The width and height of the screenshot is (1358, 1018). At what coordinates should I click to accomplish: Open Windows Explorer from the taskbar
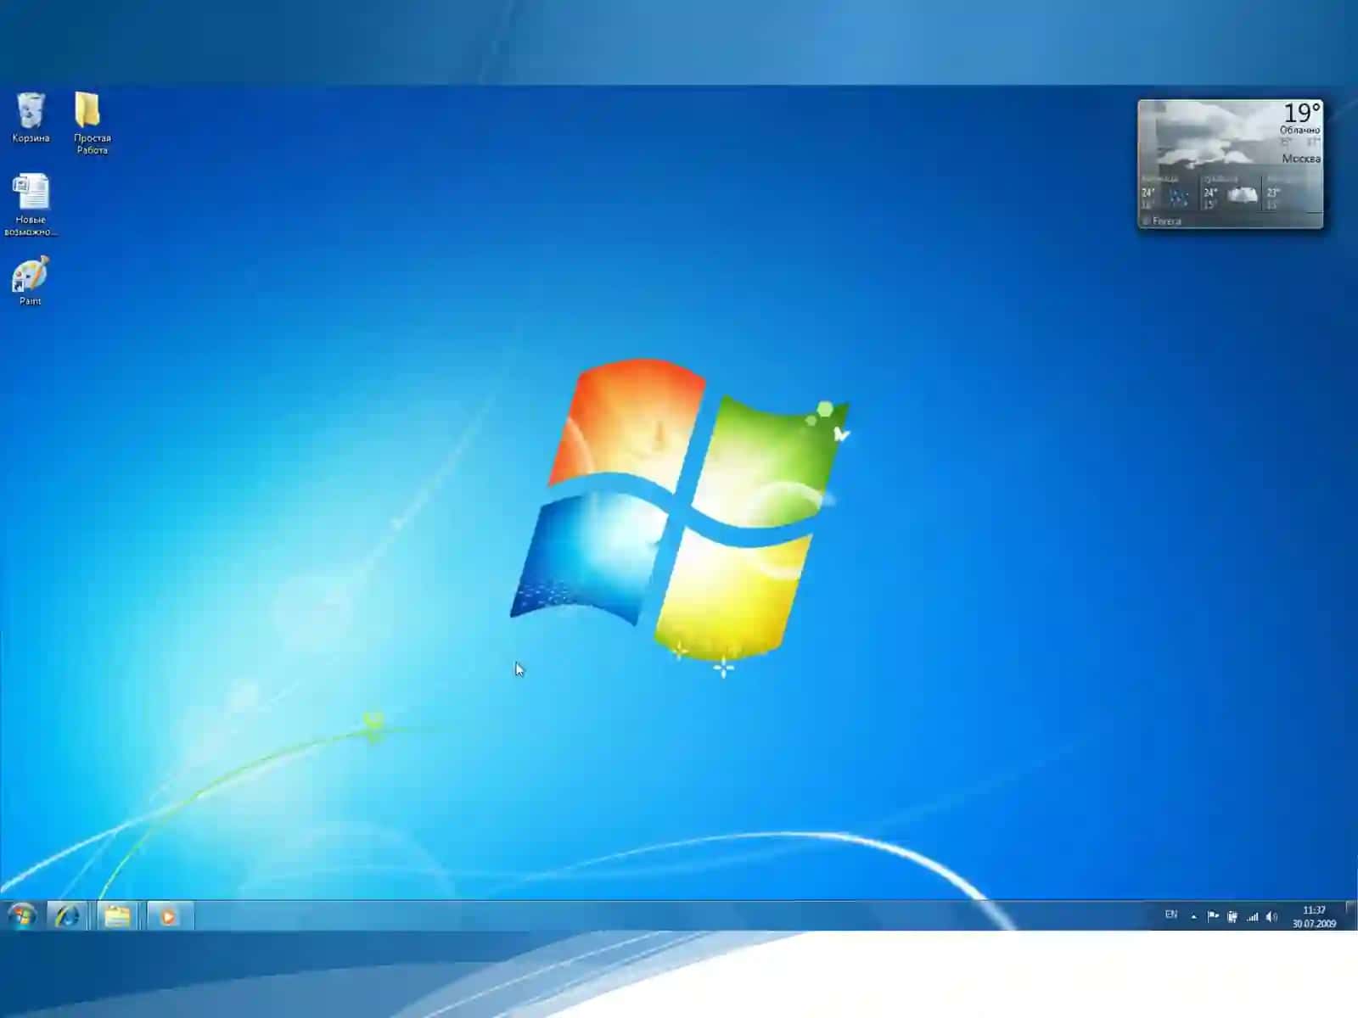[117, 916]
